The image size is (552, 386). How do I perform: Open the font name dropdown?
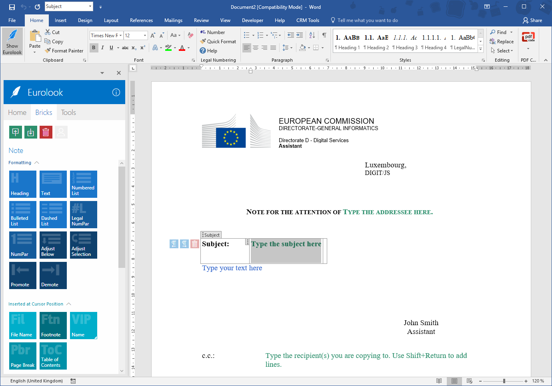[120, 36]
